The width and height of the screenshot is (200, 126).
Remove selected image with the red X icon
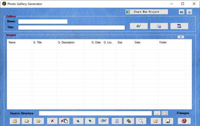pos(52,121)
